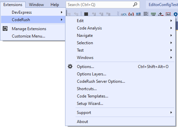Click the Manage Extensions icon

coord(5,28)
